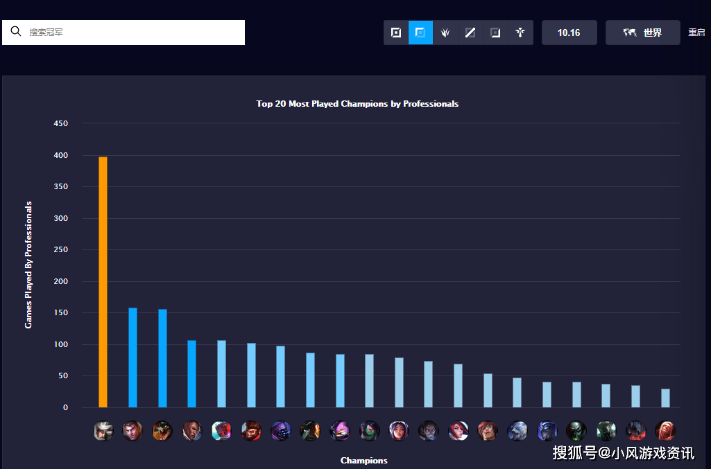Click the 重启 reset link
This screenshot has height=469, width=711.
pyautogui.click(x=696, y=33)
